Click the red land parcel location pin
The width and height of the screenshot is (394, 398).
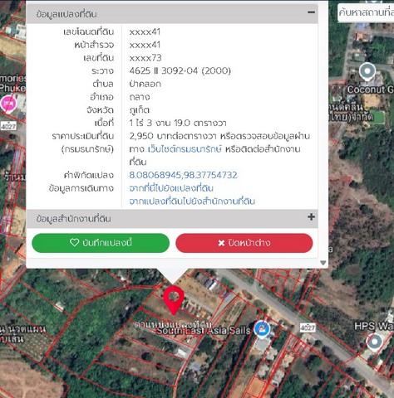174,300
